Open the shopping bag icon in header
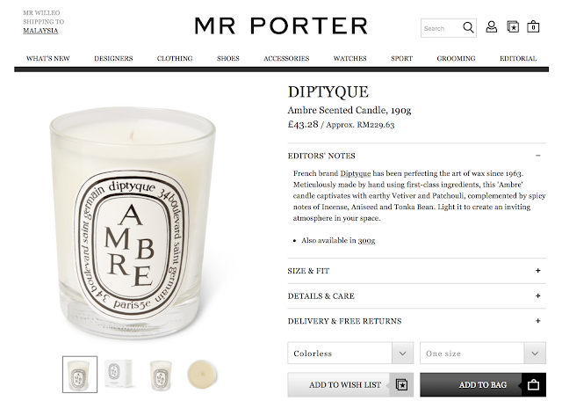The image size is (562, 401). 533,27
